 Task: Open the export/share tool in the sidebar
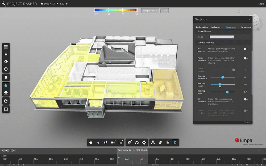(x=6, y=101)
